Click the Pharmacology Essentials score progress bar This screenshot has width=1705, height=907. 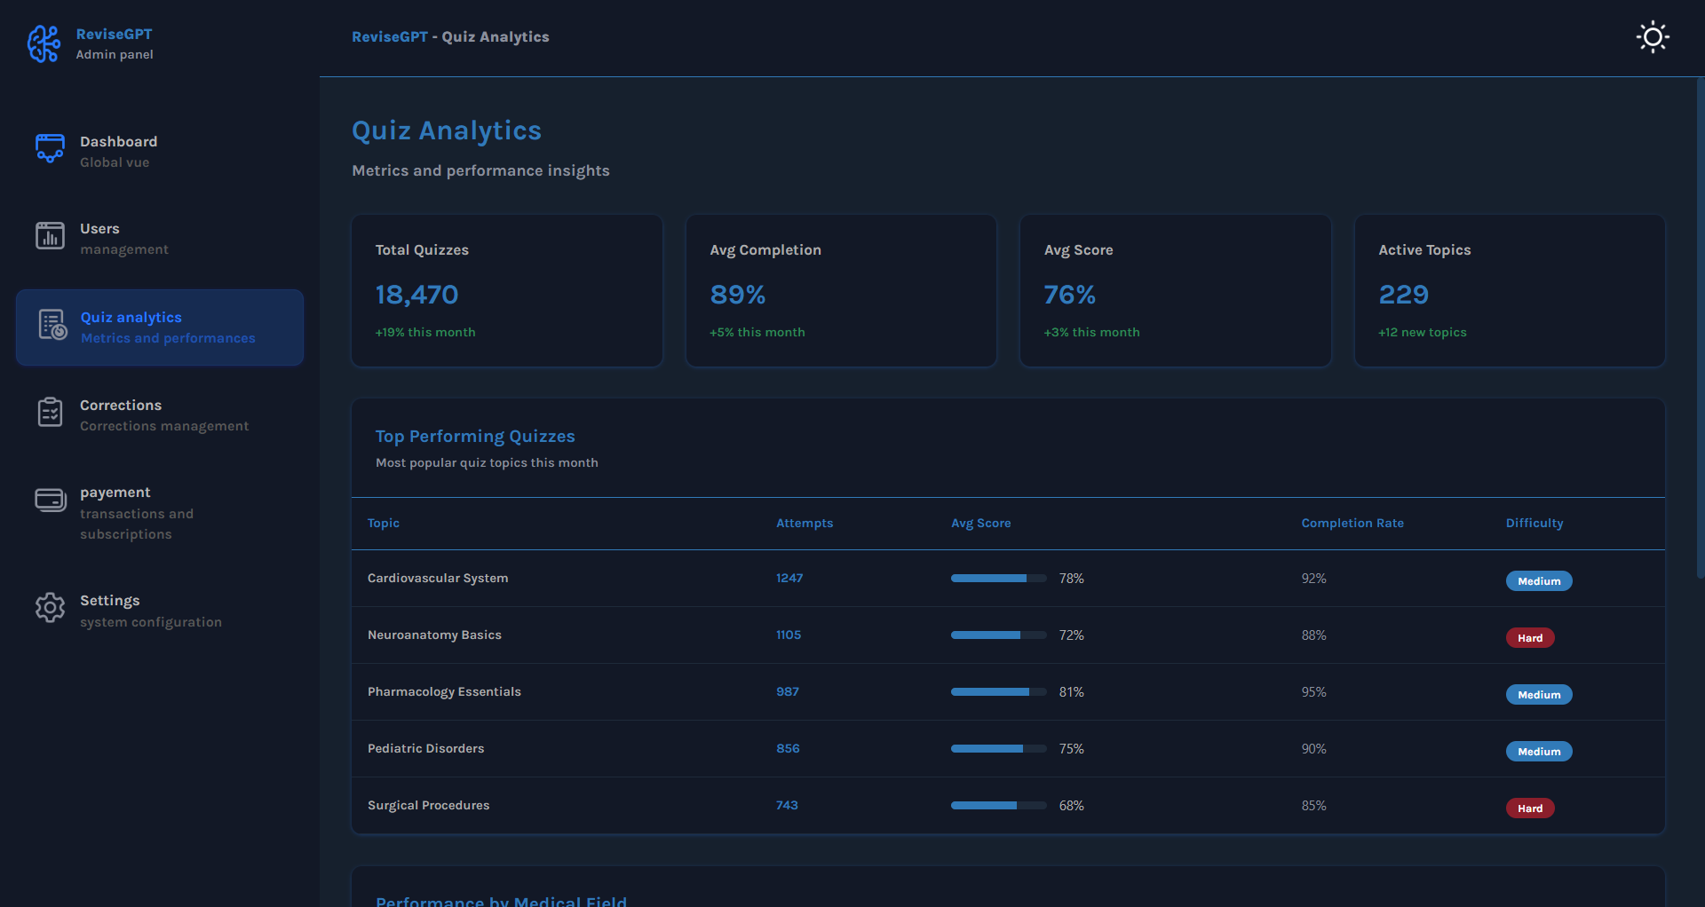pyautogui.click(x=999, y=692)
